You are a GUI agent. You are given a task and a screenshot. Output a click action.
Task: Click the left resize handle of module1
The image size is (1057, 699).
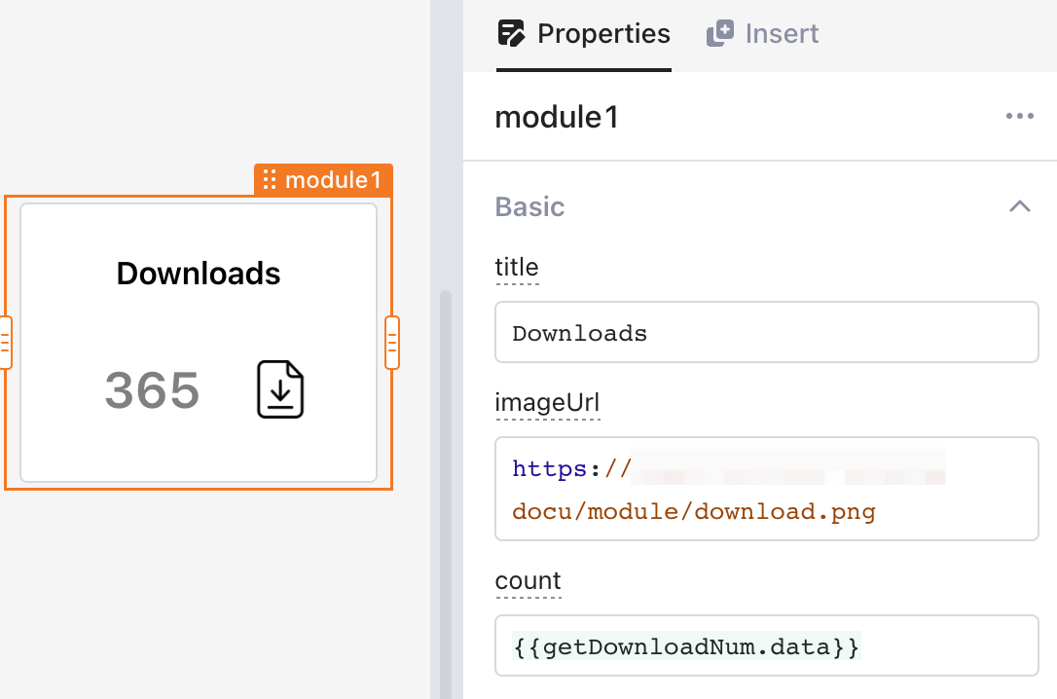(5, 343)
